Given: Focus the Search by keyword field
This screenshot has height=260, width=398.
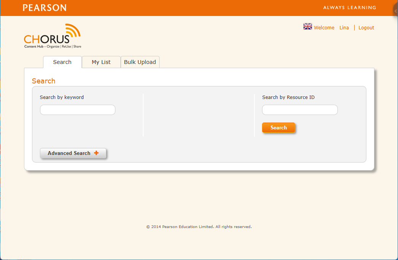Looking at the screenshot, I should tap(78, 110).
